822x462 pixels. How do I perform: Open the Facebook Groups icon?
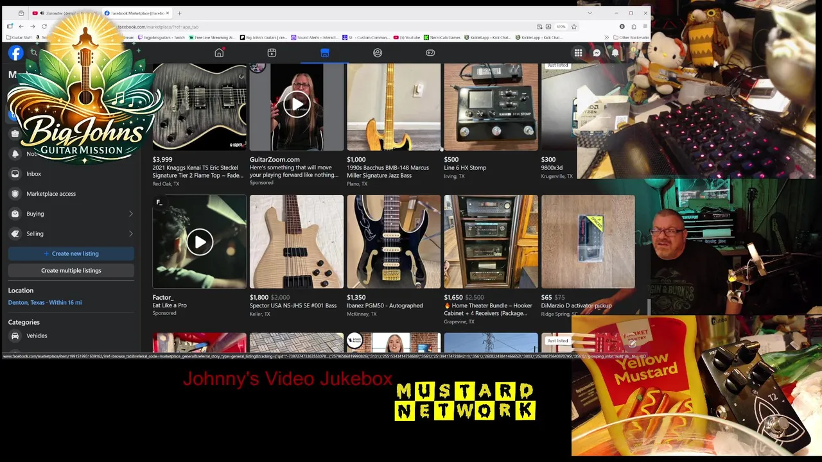tap(378, 53)
